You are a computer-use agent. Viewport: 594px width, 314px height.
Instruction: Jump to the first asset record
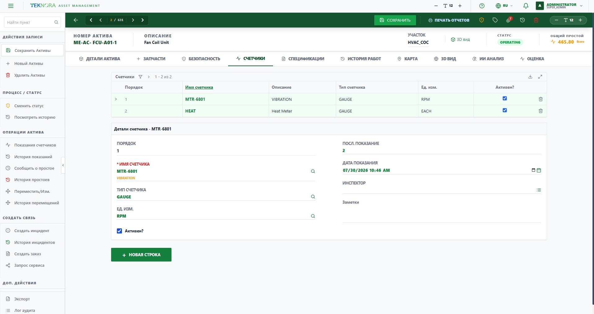pos(91,20)
